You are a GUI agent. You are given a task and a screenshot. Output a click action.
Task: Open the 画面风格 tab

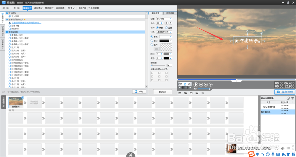(60, 8)
